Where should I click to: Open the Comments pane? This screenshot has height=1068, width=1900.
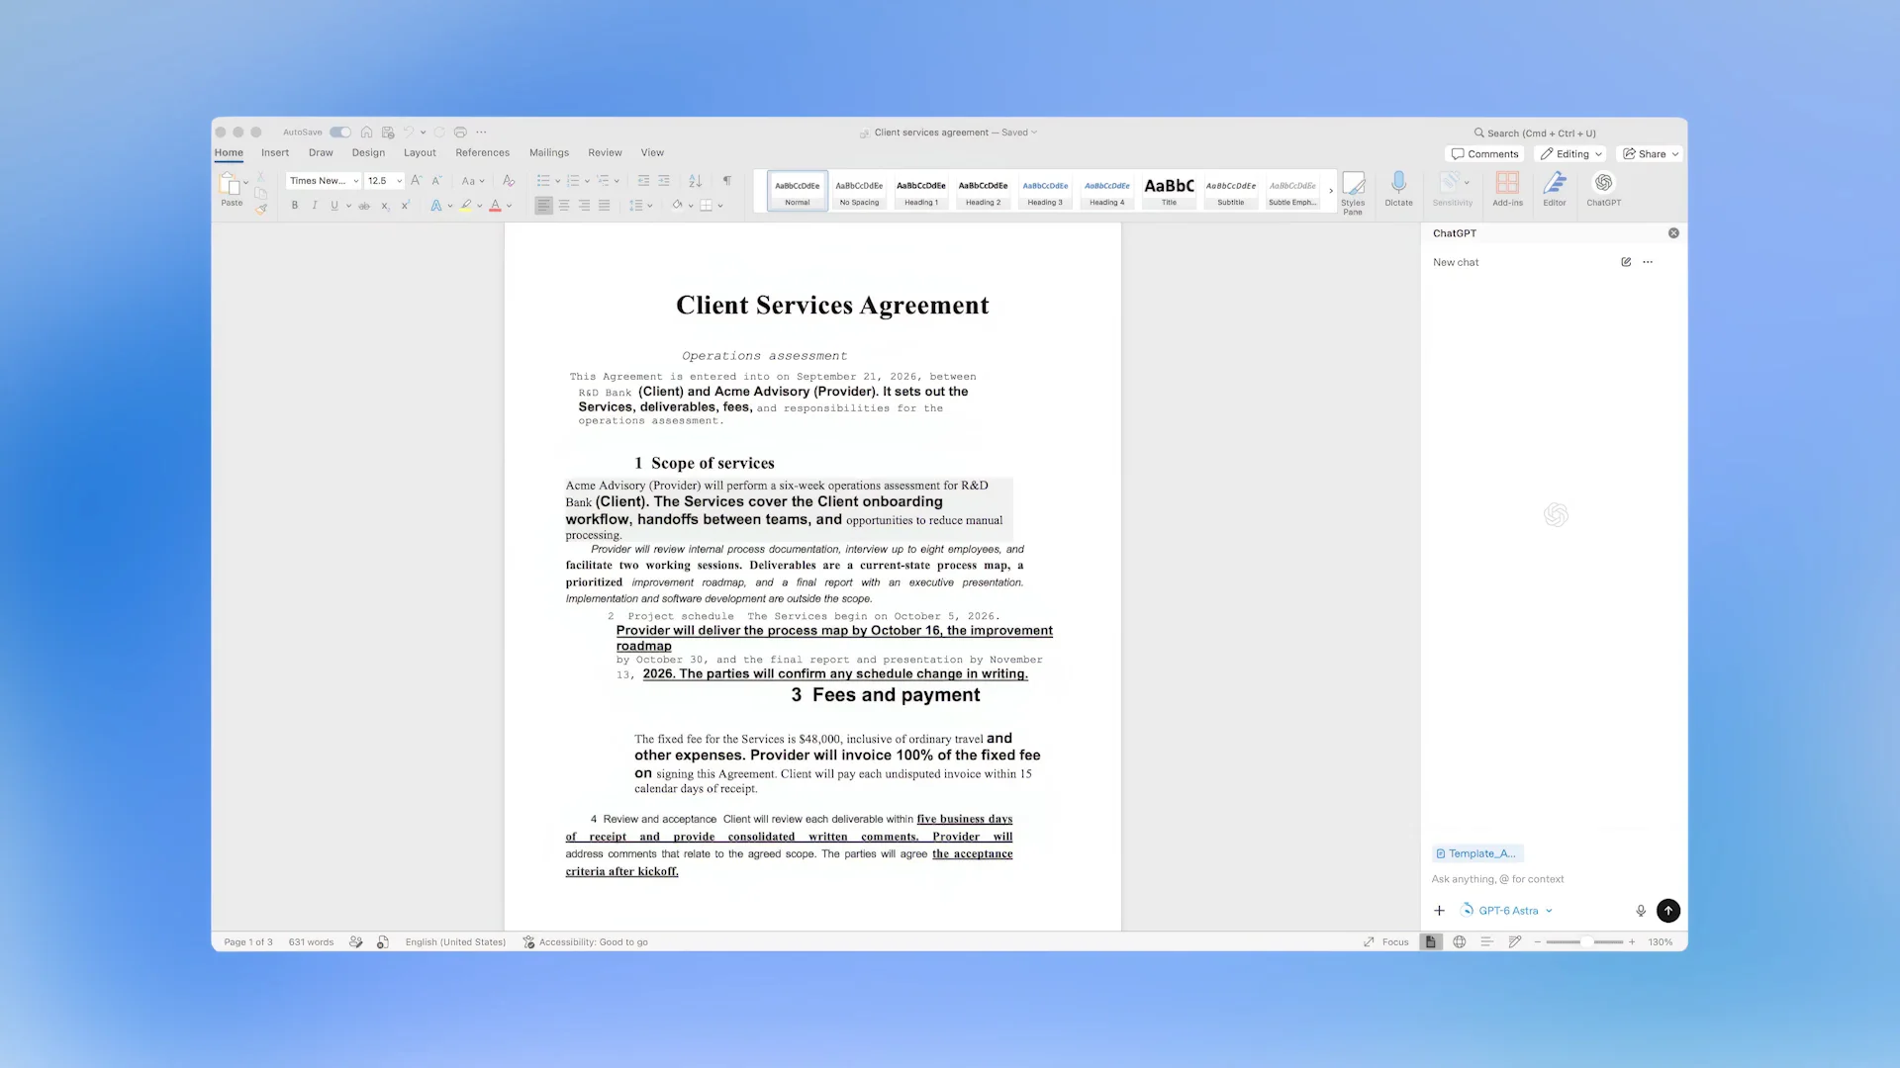[1484, 154]
